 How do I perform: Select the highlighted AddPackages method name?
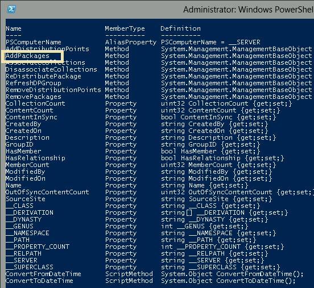(27, 56)
